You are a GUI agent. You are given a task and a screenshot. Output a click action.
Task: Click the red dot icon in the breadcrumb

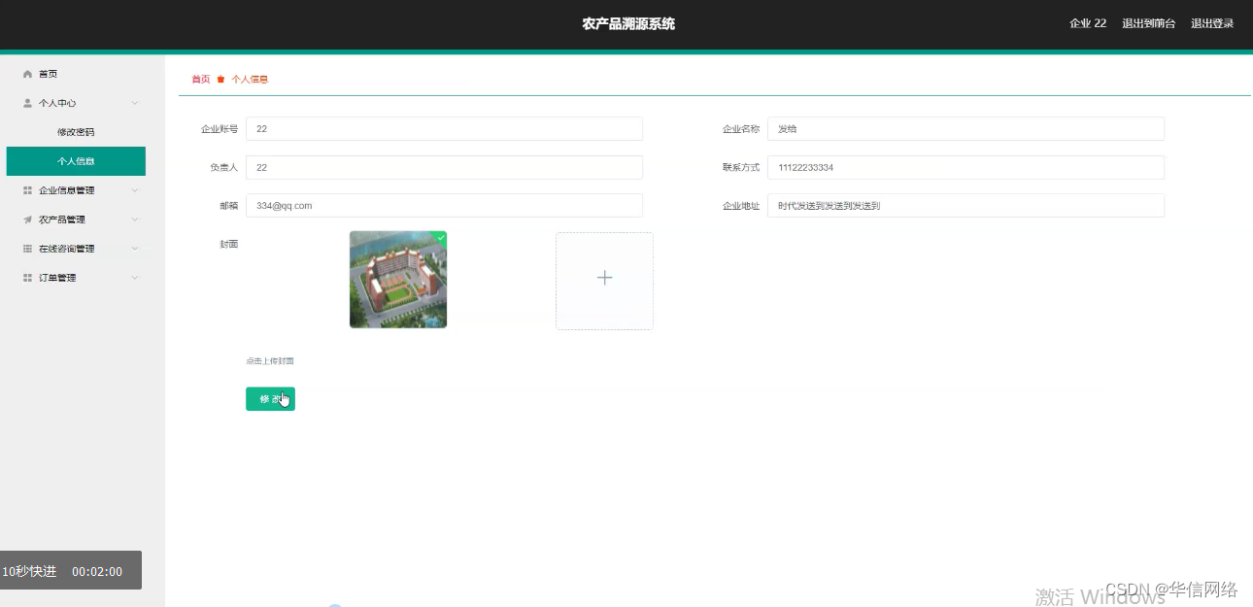220,79
